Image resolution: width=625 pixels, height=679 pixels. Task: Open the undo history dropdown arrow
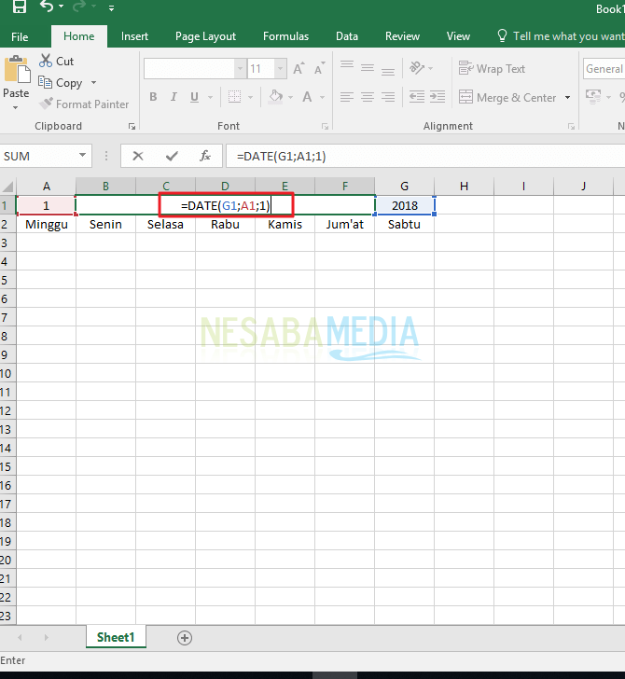pos(61,7)
